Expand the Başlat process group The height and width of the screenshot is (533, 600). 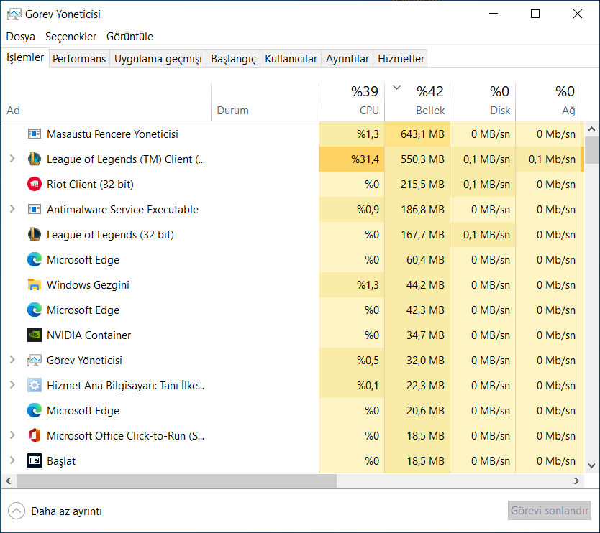(12, 460)
